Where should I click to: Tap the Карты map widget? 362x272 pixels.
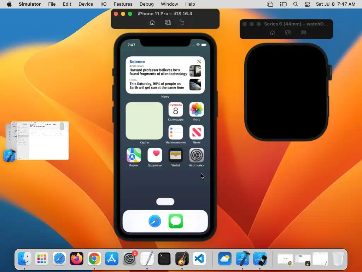144,121
